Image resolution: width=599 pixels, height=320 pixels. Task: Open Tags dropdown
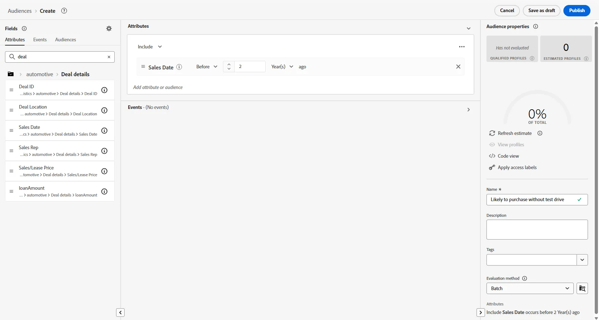click(x=582, y=260)
